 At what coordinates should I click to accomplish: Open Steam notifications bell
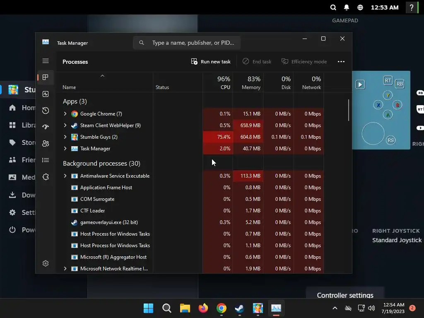coord(347,7)
